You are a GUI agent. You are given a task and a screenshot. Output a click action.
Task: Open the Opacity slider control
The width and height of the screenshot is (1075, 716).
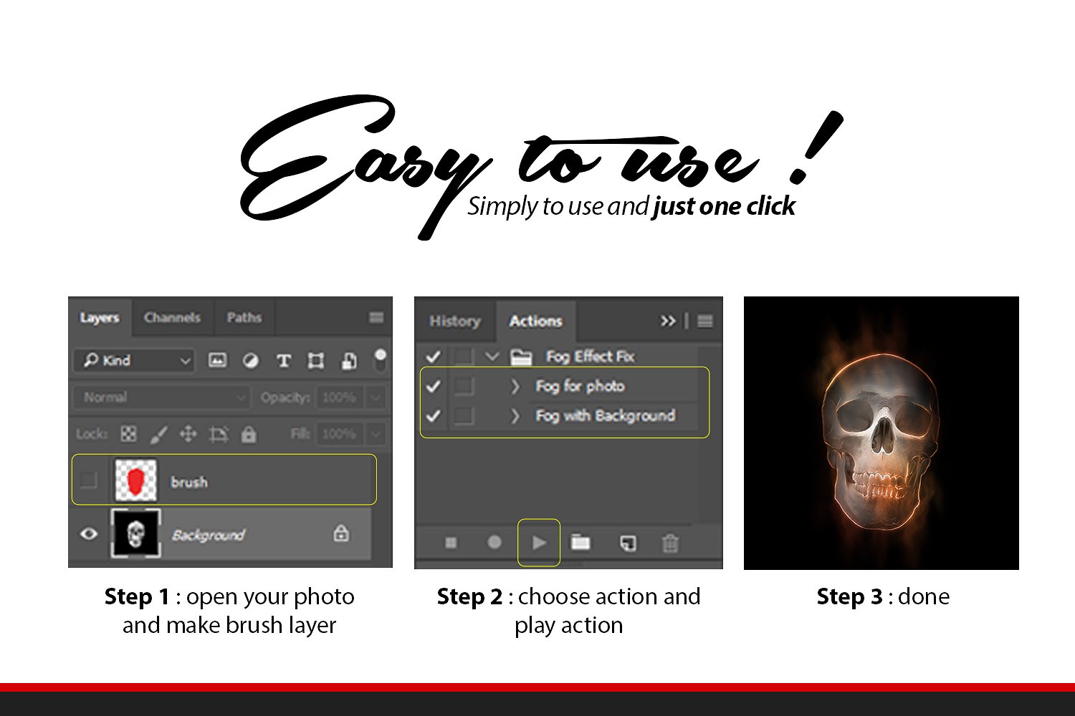pos(376,397)
